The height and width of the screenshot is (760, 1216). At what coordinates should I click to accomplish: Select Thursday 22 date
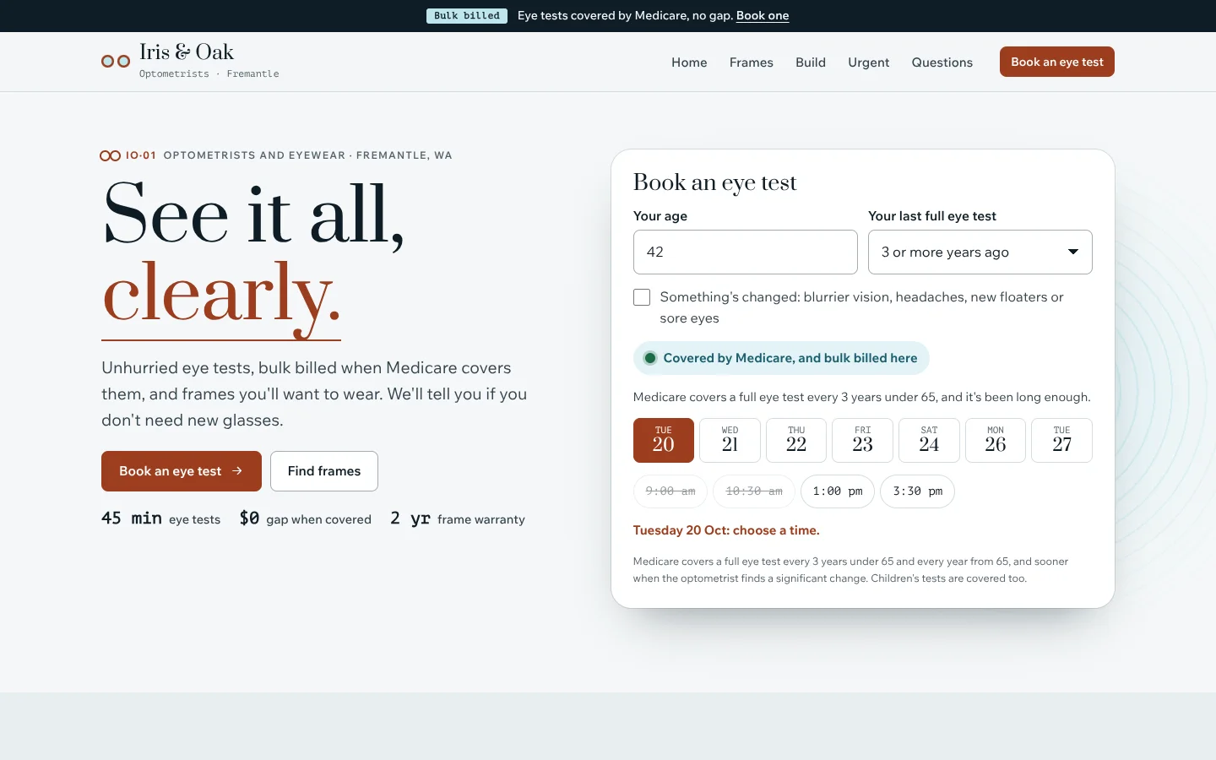(x=796, y=440)
